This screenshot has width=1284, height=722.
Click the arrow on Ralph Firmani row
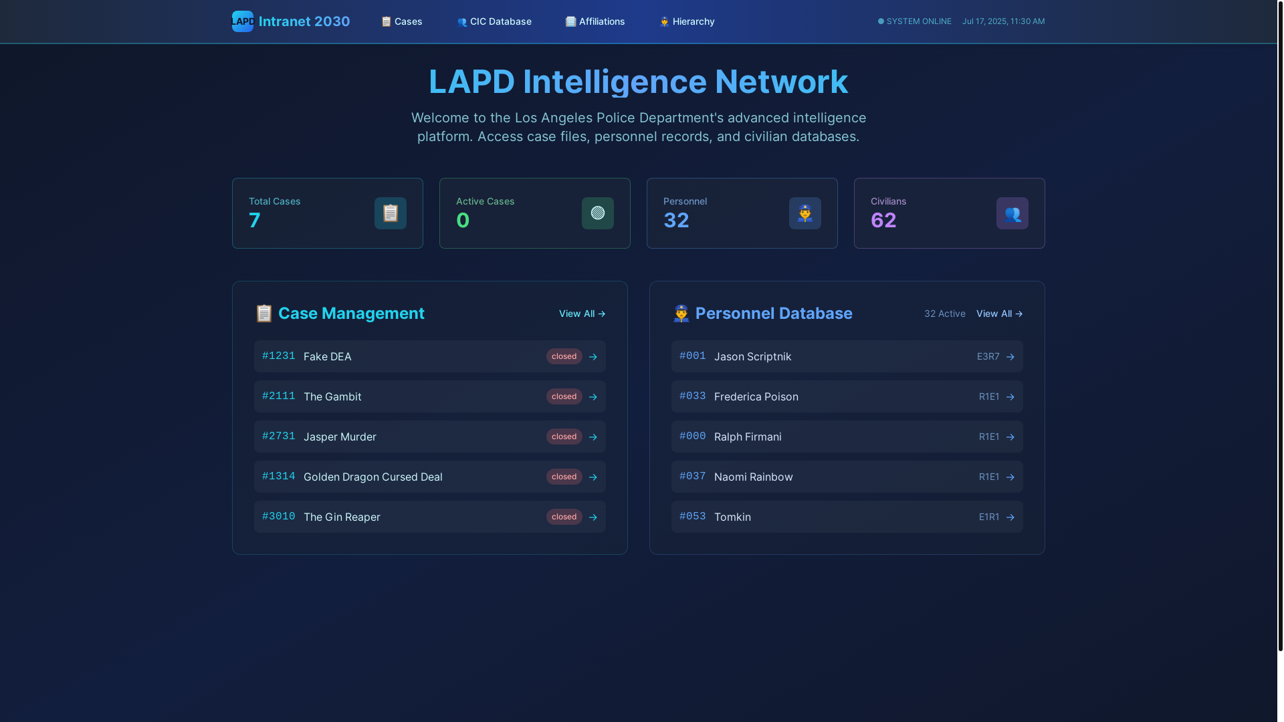pos(1010,437)
